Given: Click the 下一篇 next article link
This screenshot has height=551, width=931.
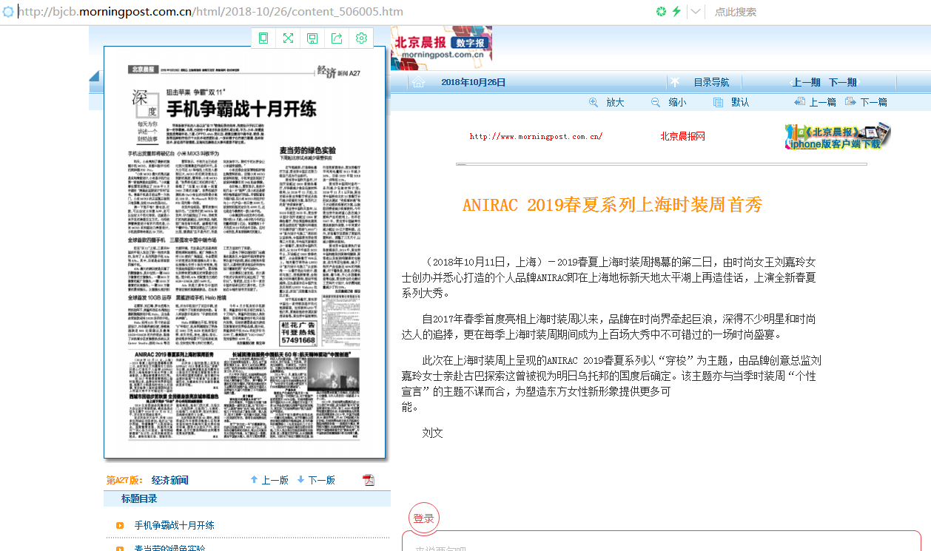Looking at the screenshot, I should pos(873,102).
